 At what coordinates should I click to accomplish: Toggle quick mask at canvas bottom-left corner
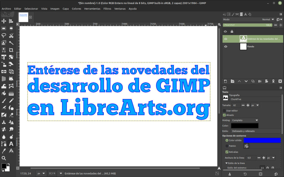(x=18, y=168)
